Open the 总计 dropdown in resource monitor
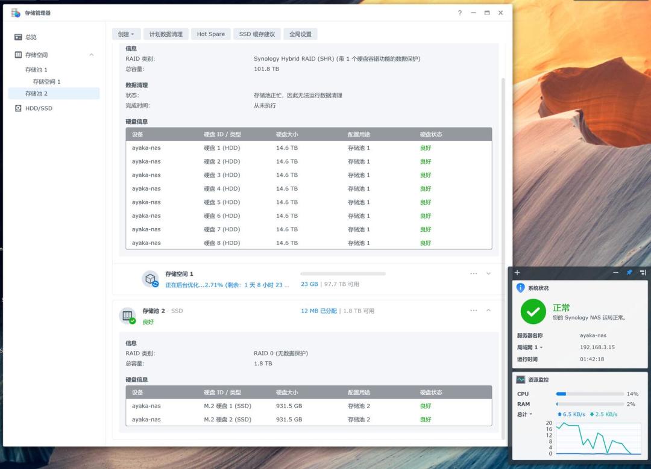This screenshot has height=469, width=651. tap(524, 414)
